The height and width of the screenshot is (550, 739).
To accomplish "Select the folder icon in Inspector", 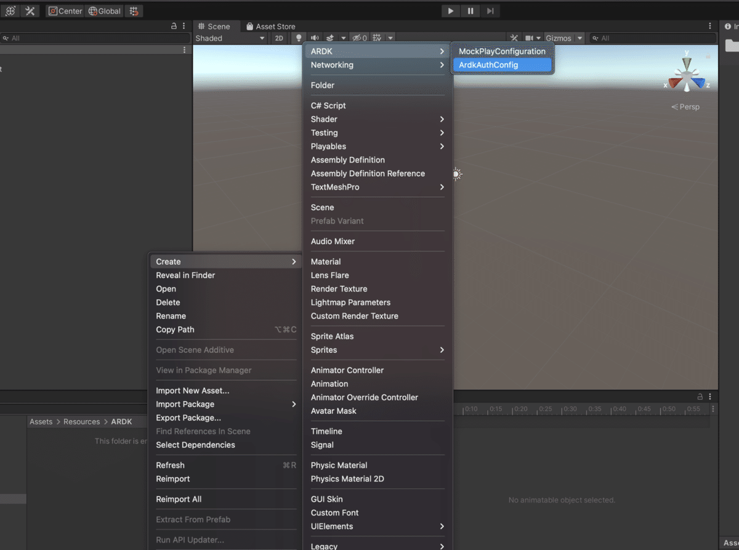I will 732,46.
